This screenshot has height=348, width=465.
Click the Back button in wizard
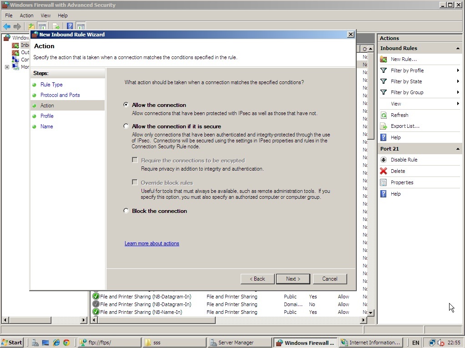[x=258, y=279]
